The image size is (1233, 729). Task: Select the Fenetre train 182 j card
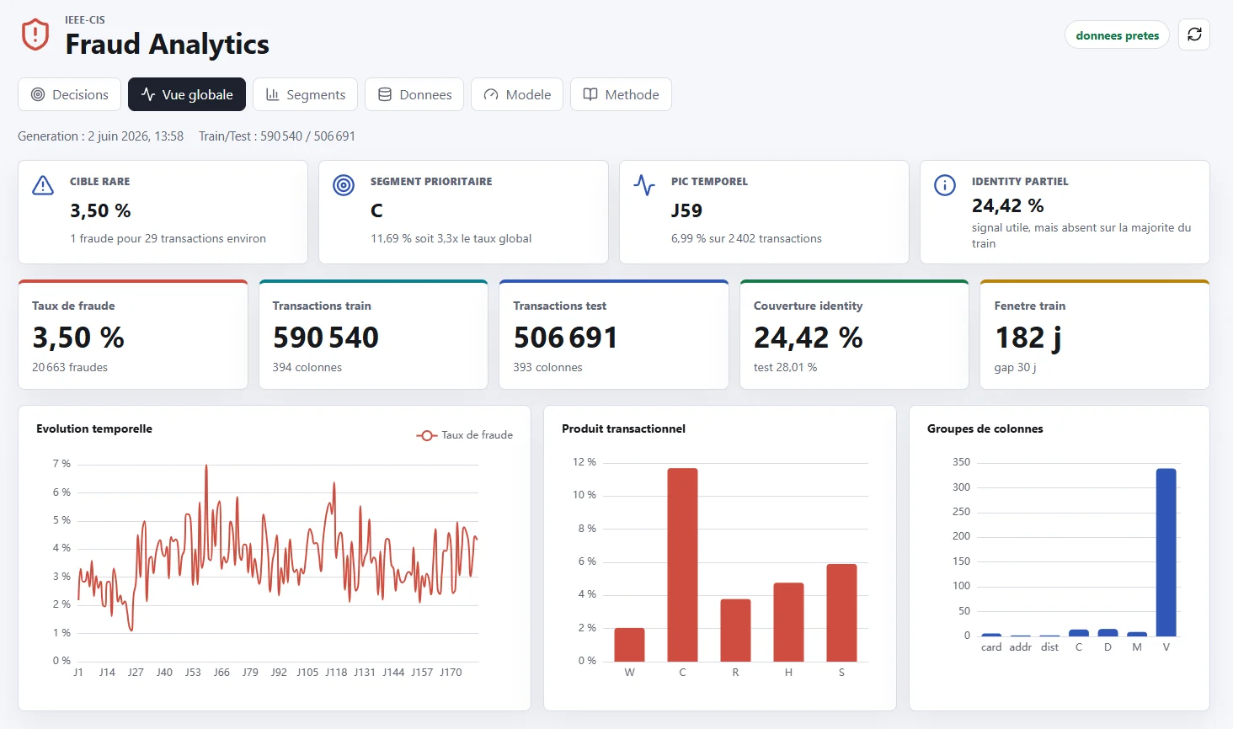[1095, 335]
